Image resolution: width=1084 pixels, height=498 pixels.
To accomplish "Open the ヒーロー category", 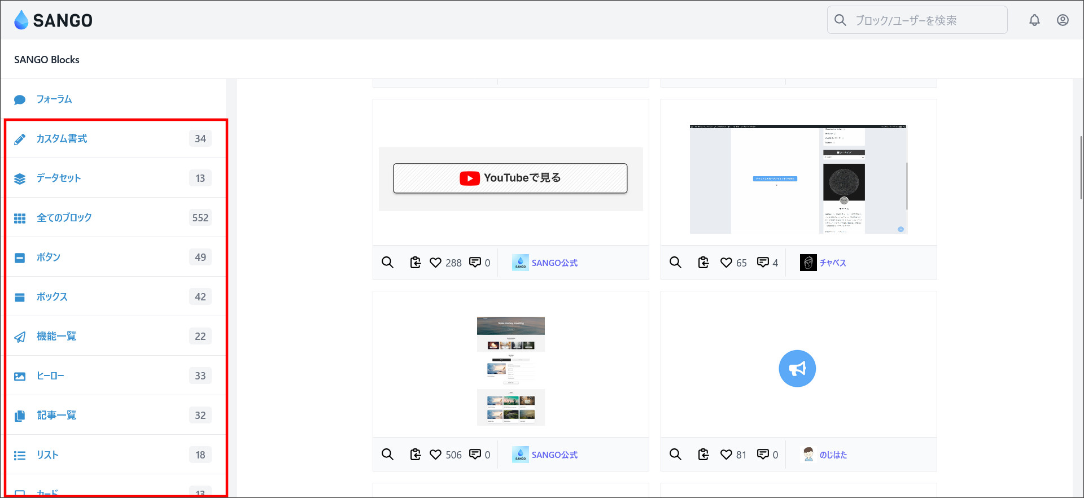I will (x=50, y=376).
